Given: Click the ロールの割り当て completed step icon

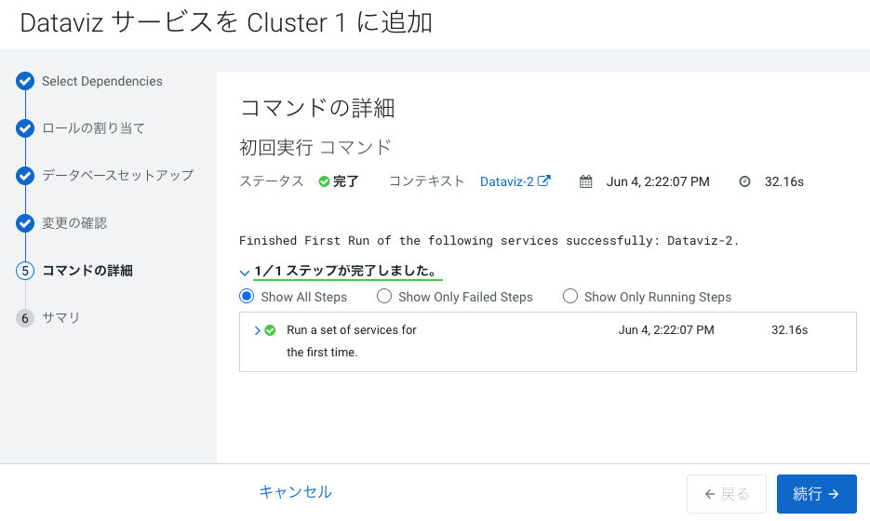Looking at the screenshot, I should (25, 128).
